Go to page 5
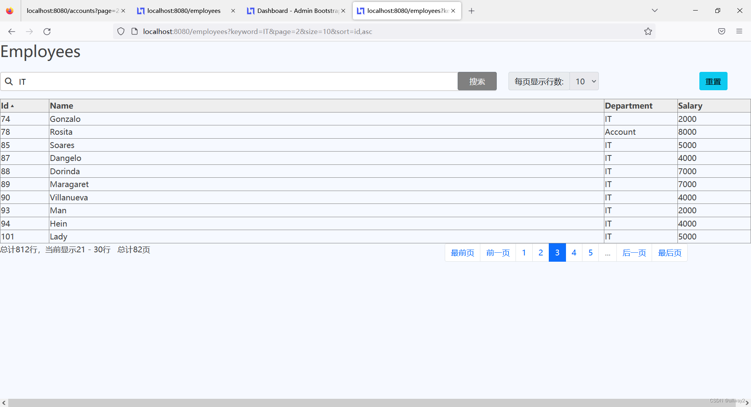Screen dimensions: 751x407 pyautogui.click(x=591, y=253)
